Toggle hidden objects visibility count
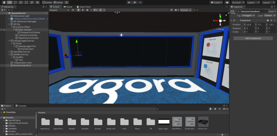This screenshot has width=277, height=136. [96, 10]
